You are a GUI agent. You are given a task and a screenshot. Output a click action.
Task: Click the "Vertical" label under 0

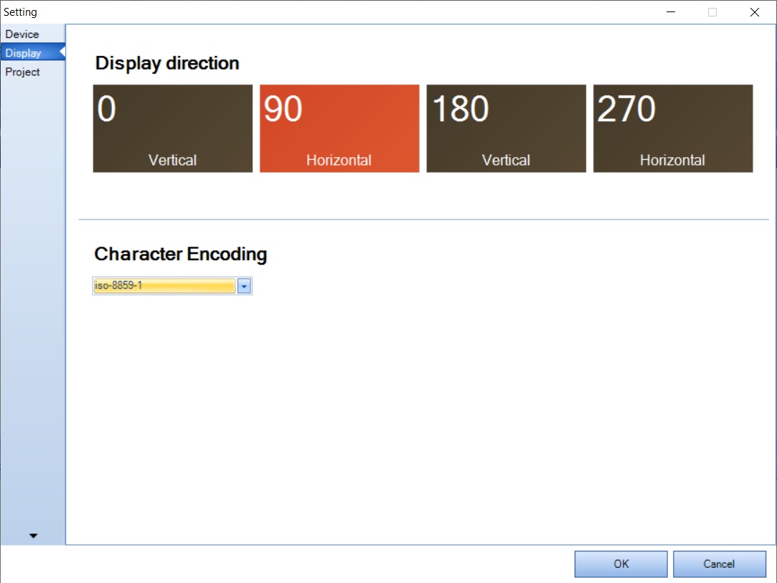point(172,161)
